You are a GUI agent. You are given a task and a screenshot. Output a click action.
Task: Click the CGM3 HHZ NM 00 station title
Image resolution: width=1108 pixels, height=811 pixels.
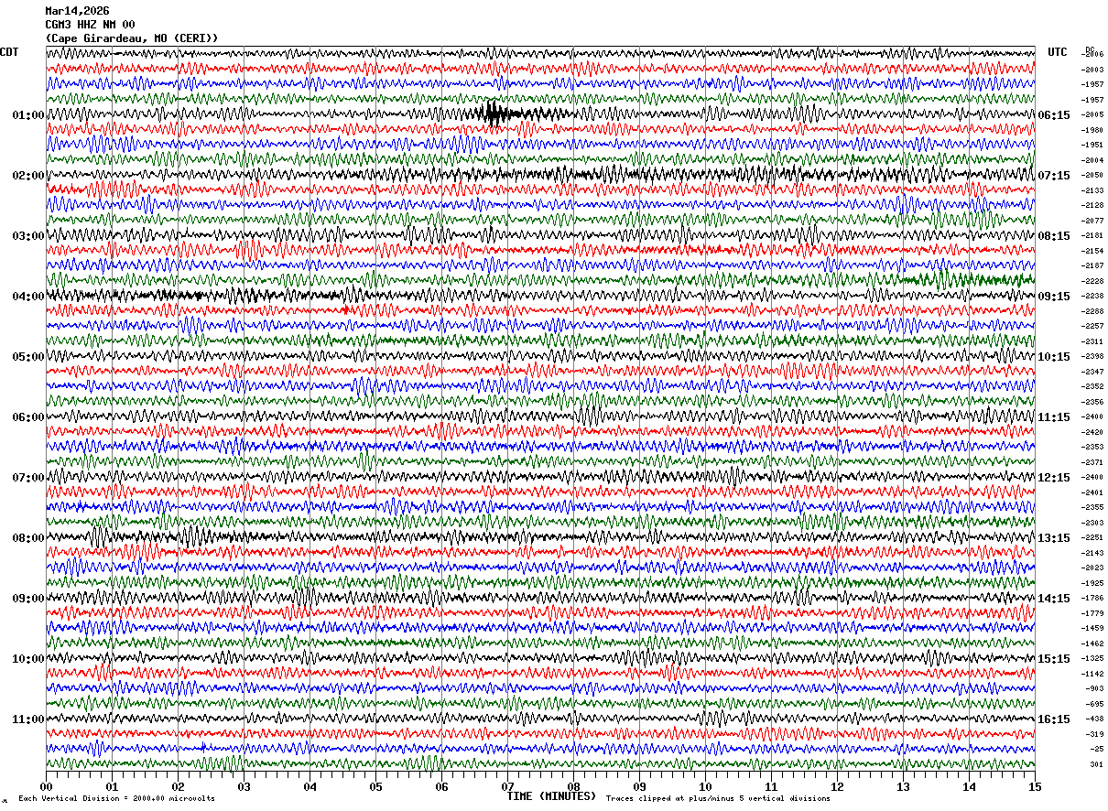(x=90, y=25)
